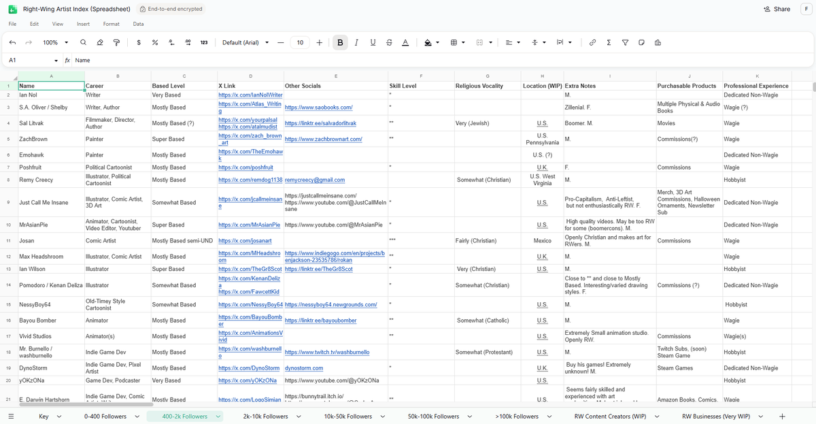816x424 pixels.
Task: Expand the fill color dropdown arrow
Action: click(437, 42)
